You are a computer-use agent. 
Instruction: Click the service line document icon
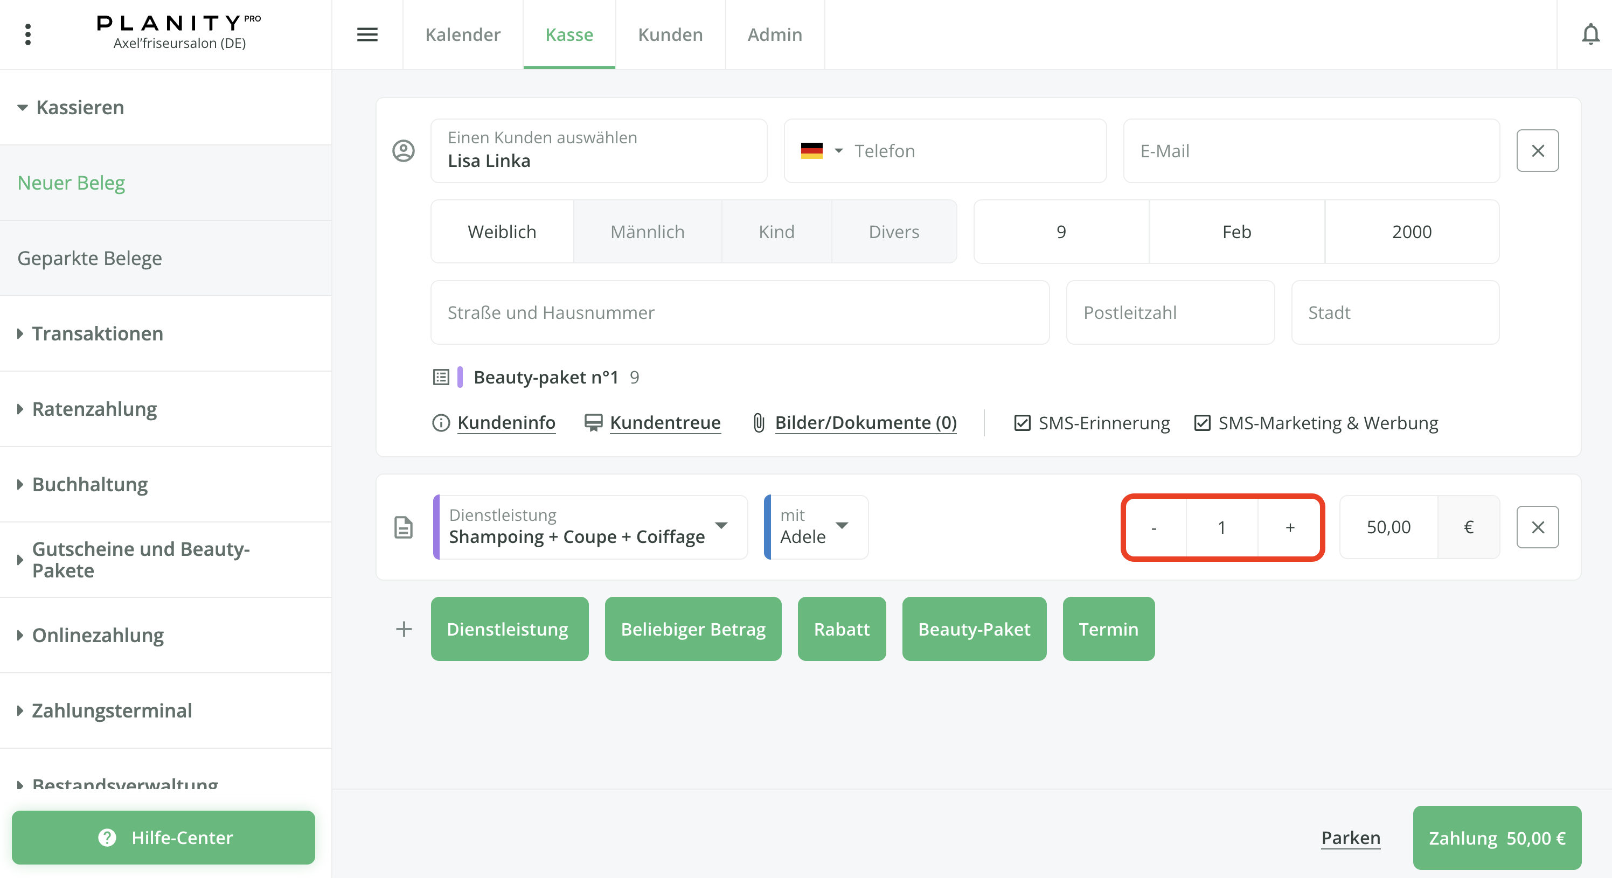(404, 527)
